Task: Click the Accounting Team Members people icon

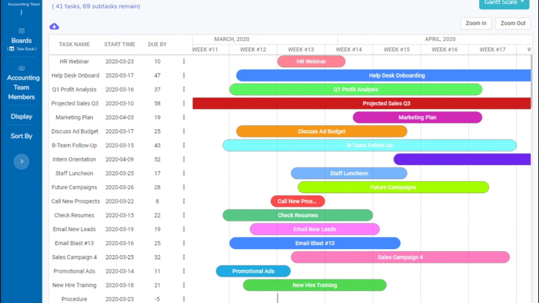Action: click(x=22, y=69)
